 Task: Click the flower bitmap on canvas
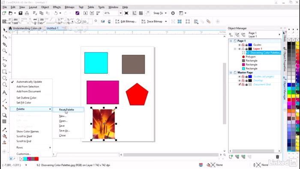pos(104,124)
